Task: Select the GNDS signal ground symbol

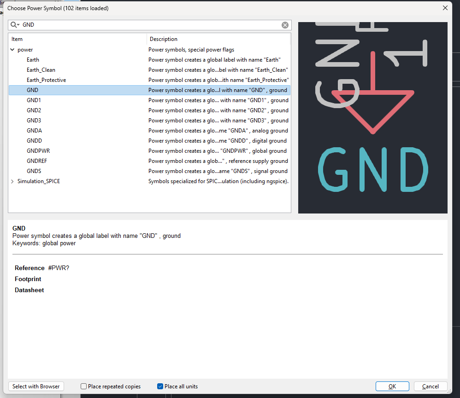Action: coord(150,171)
